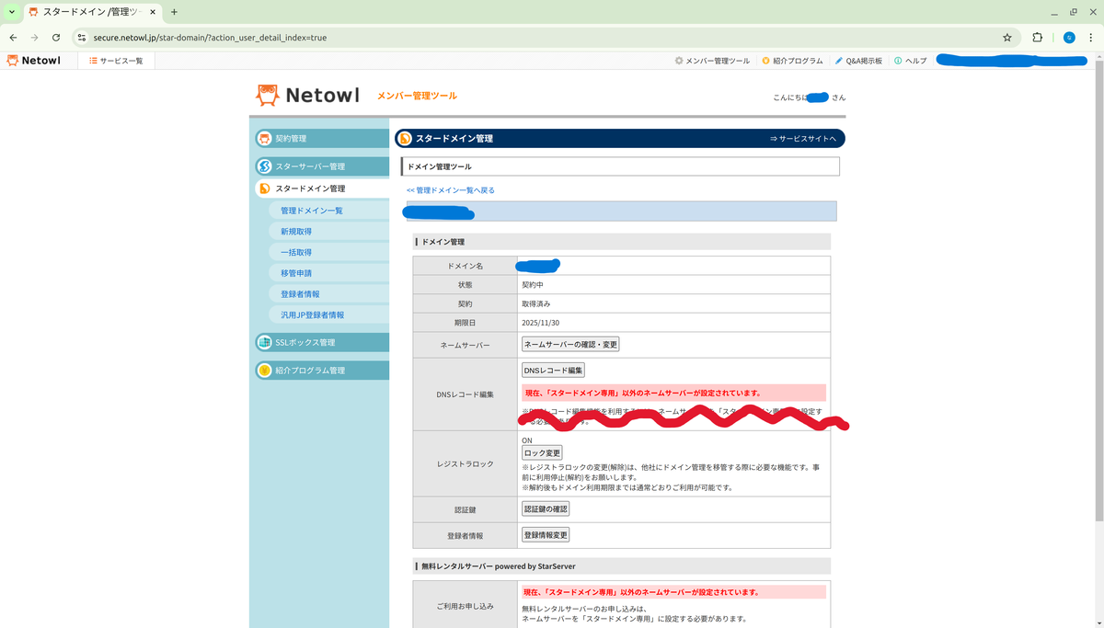Click the 契約管理 sidebar icon
The height and width of the screenshot is (628, 1104).
(264, 138)
